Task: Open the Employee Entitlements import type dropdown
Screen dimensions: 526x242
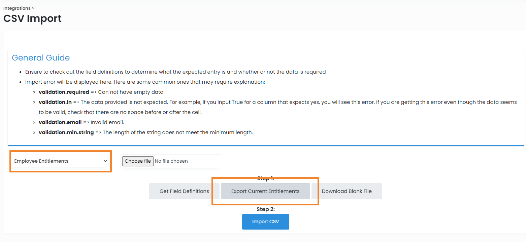Action: [60, 161]
